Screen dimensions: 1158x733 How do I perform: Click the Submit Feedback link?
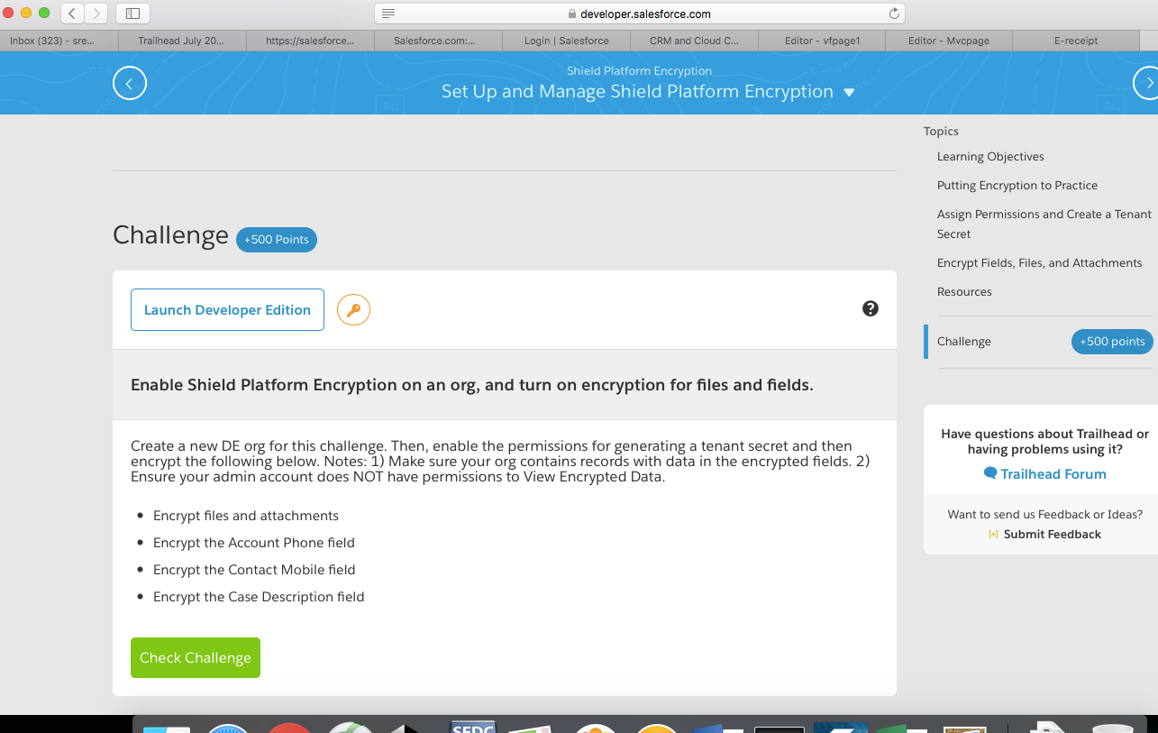(1045, 535)
